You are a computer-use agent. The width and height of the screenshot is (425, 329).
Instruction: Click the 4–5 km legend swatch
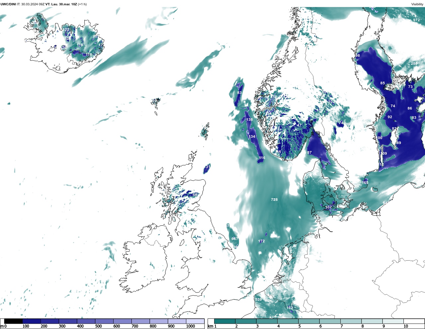pos(288,321)
